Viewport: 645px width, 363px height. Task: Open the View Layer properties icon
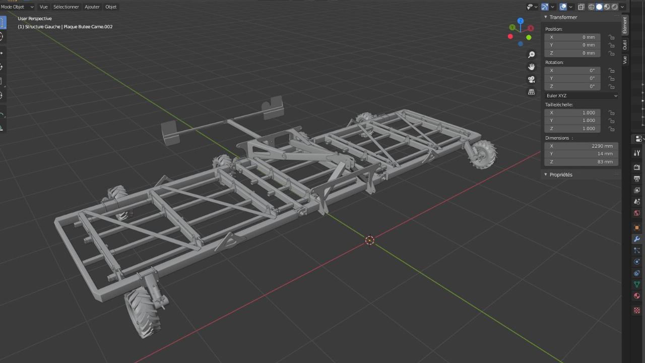[637, 190]
